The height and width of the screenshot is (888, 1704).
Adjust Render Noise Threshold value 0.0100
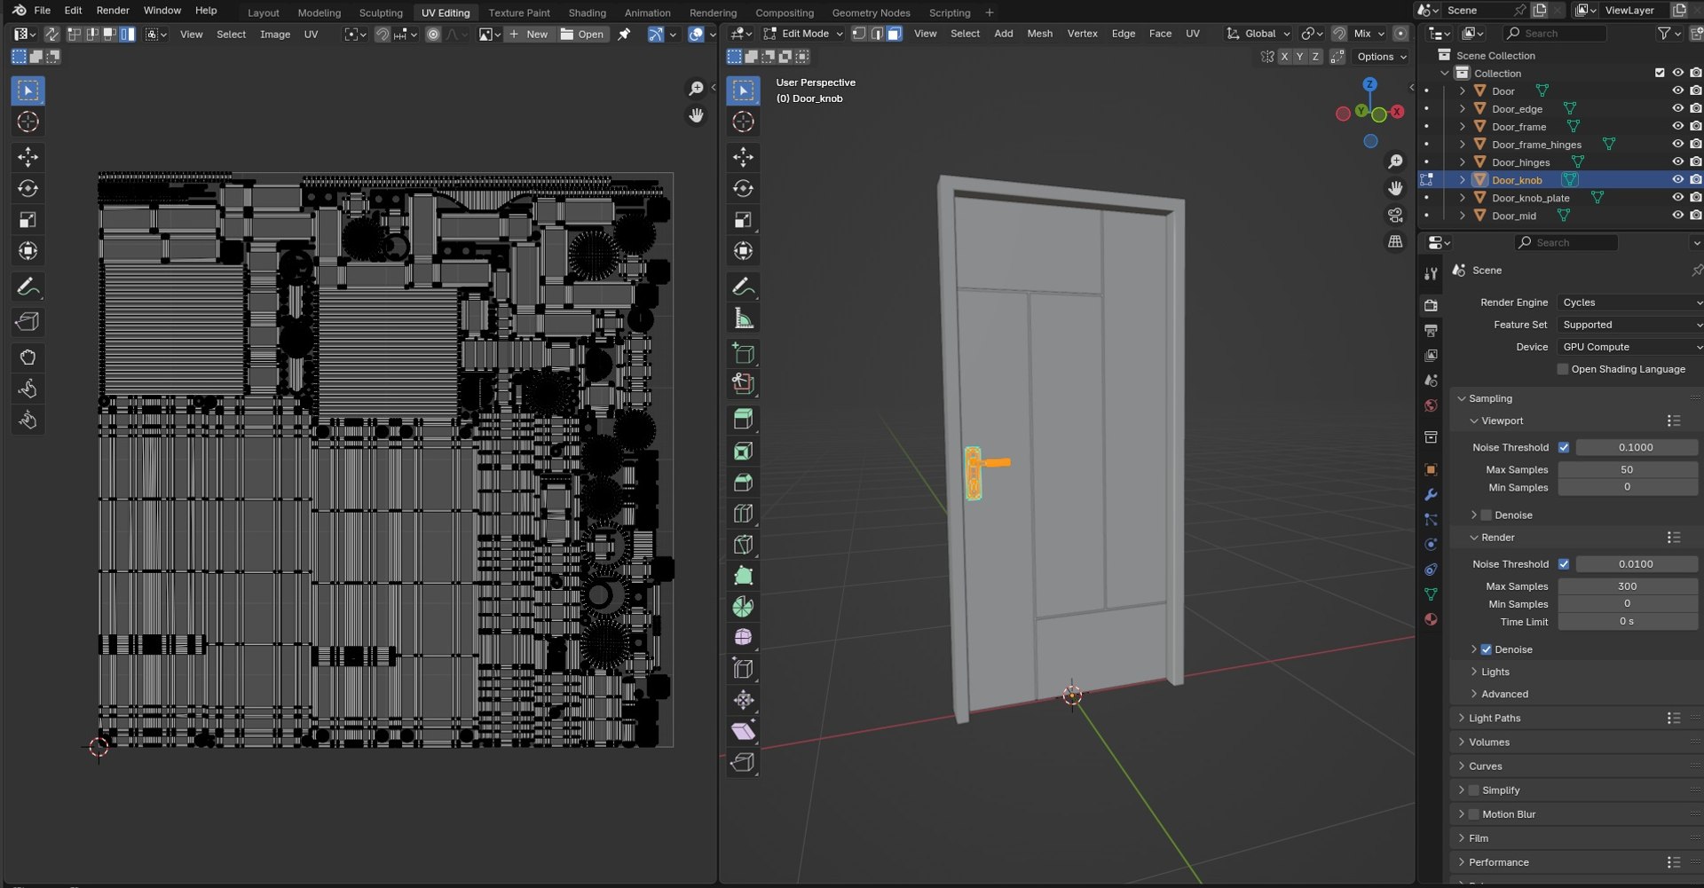(1636, 564)
